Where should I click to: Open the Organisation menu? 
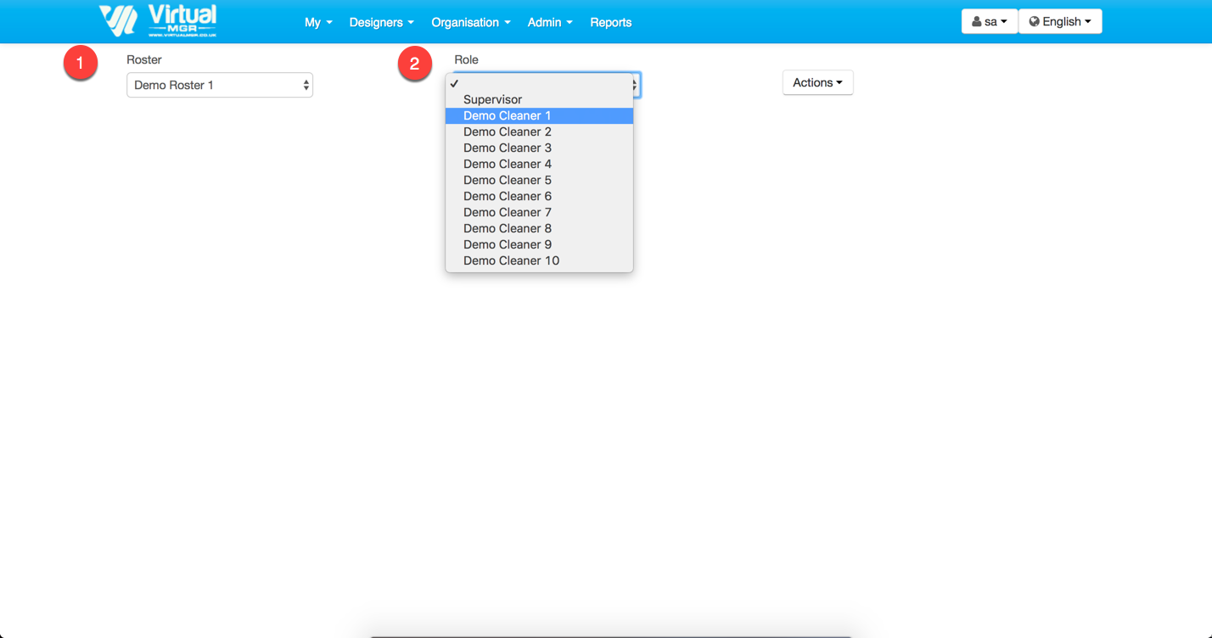coord(470,23)
